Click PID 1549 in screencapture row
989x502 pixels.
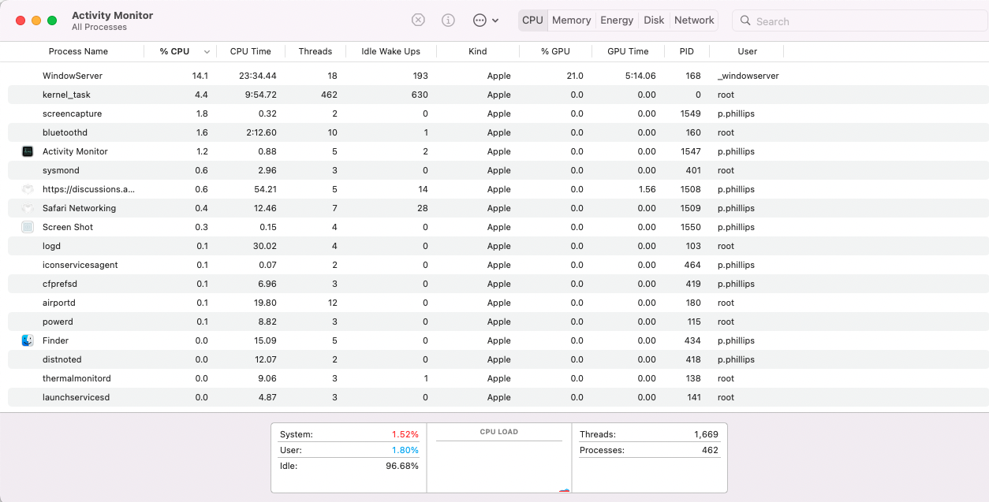(690, 113)
